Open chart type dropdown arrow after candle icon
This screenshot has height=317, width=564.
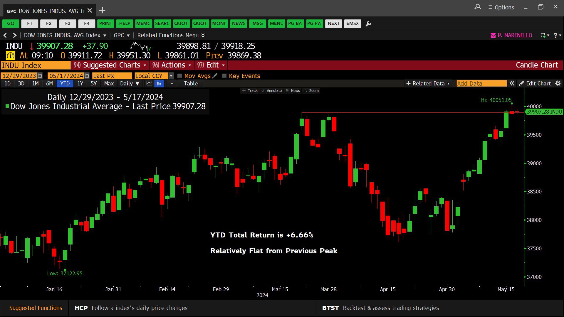pos(172,83)
